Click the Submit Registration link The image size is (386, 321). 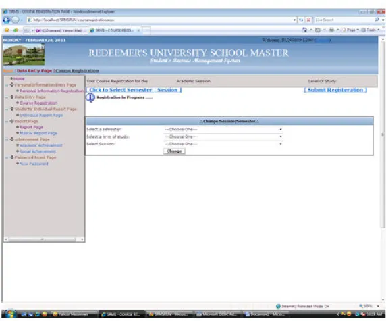pyautogui.click(x=335, y=90)
